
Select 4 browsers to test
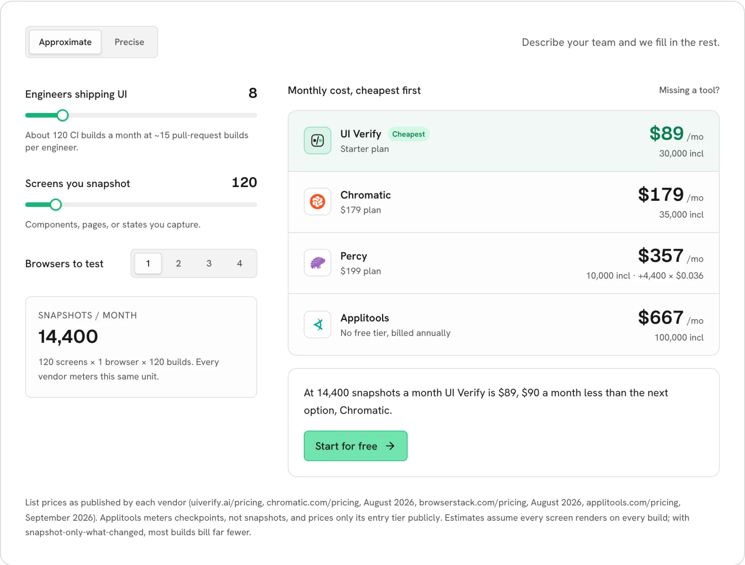click(x=240, y=263)
